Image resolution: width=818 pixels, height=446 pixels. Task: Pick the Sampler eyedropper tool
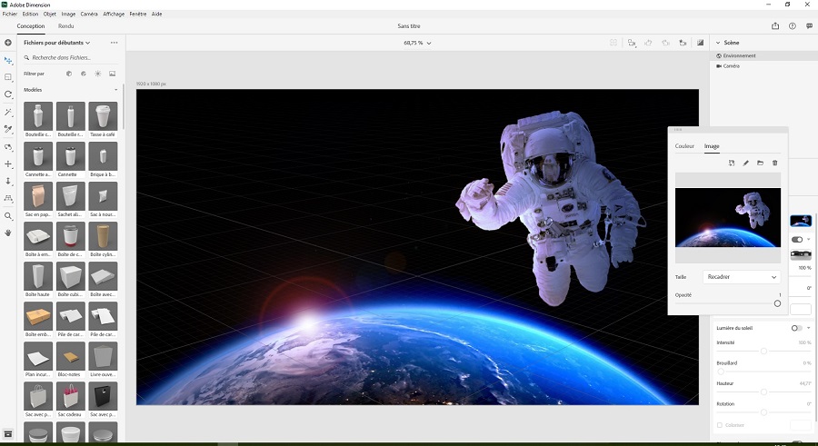click(x=8, y=129)
